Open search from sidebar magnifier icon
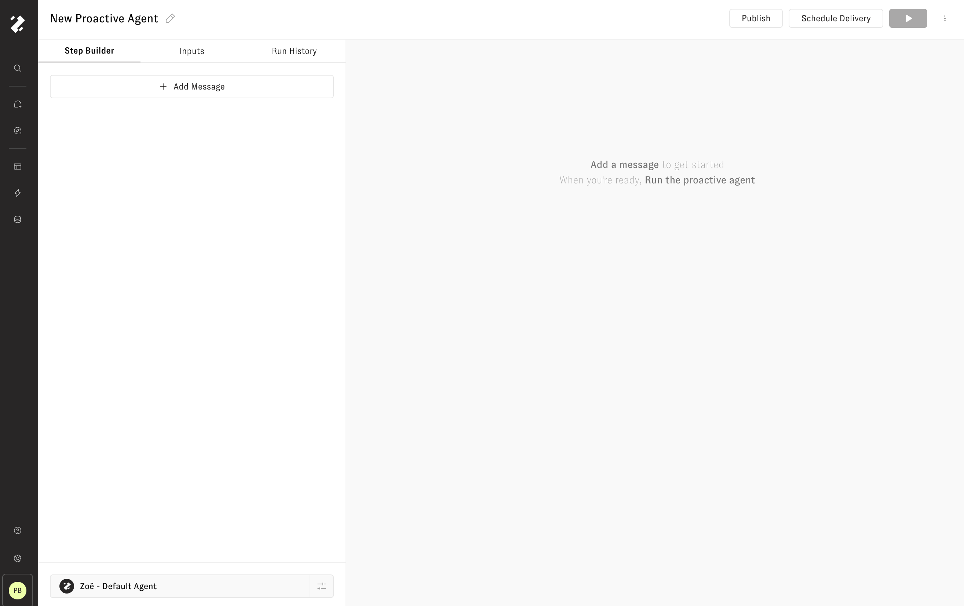 18,69
